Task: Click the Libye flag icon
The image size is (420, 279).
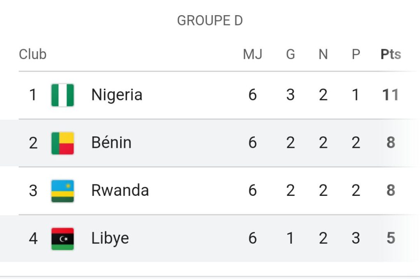Action: coord(62,239)
